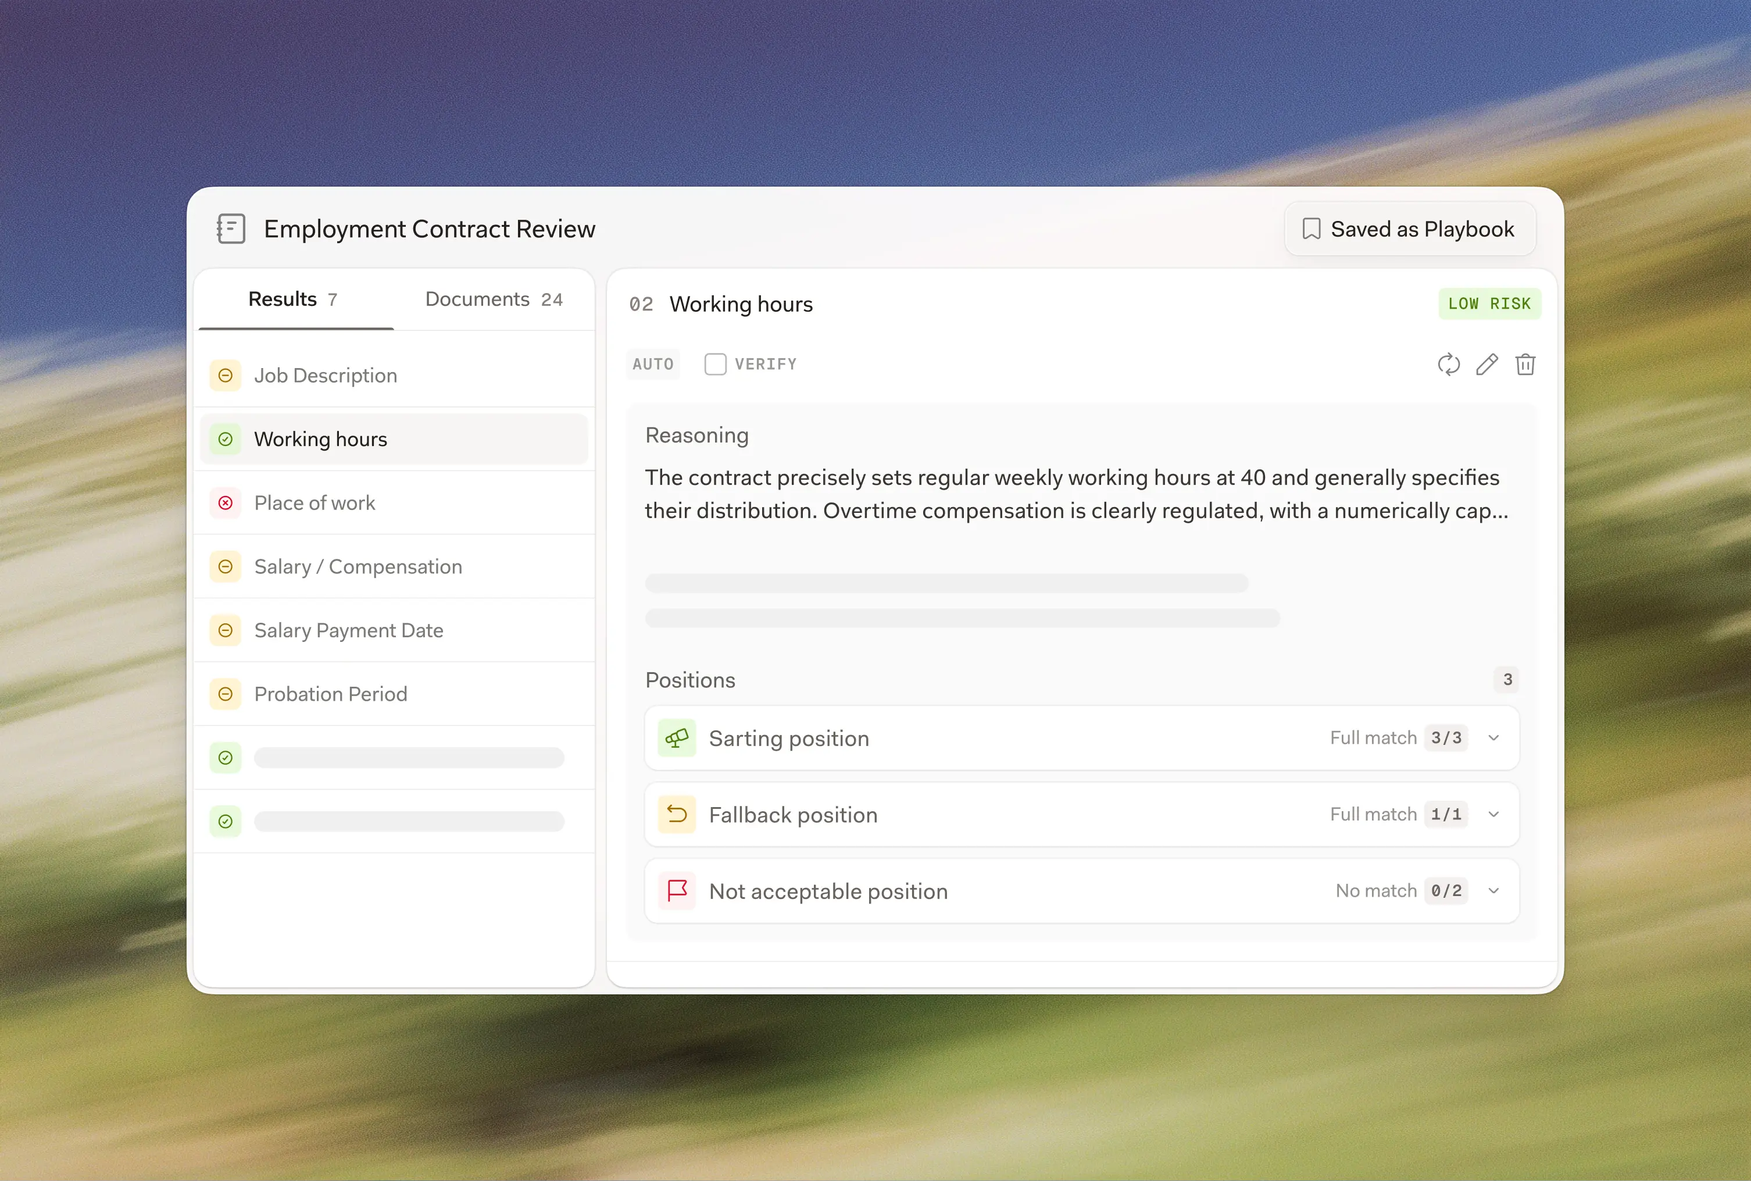Click the yellow icon for Probation Period

pyautogui.click(x=225, y=694)
